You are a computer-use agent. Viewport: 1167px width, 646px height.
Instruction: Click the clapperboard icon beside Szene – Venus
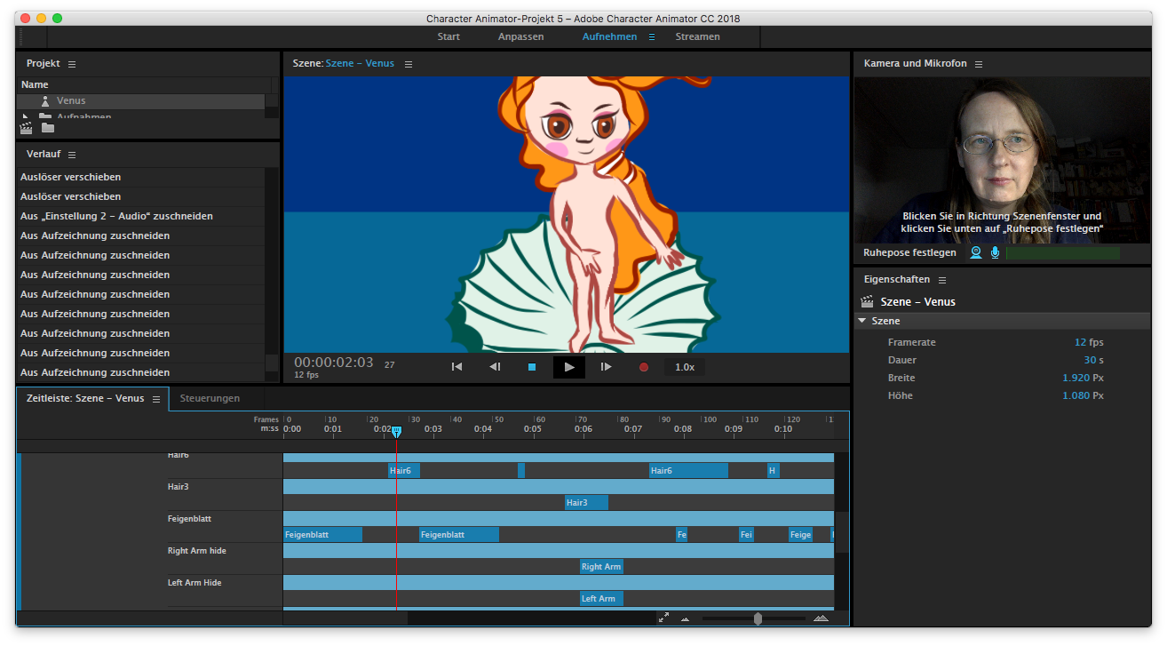pos(868,302)
